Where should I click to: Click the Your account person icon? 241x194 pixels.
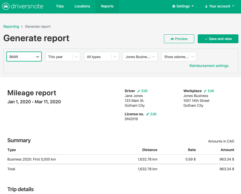click(x=207, y=6)
